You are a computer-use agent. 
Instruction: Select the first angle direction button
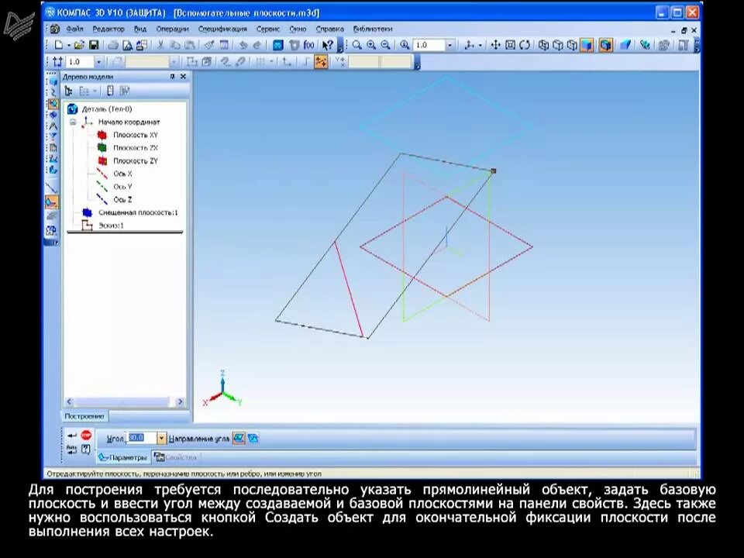(x=239, y=439)
